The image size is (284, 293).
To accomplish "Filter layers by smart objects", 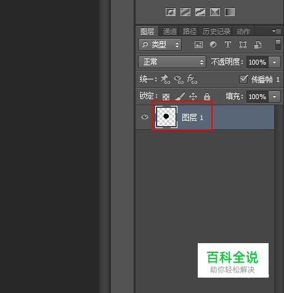I will (258, 44).
